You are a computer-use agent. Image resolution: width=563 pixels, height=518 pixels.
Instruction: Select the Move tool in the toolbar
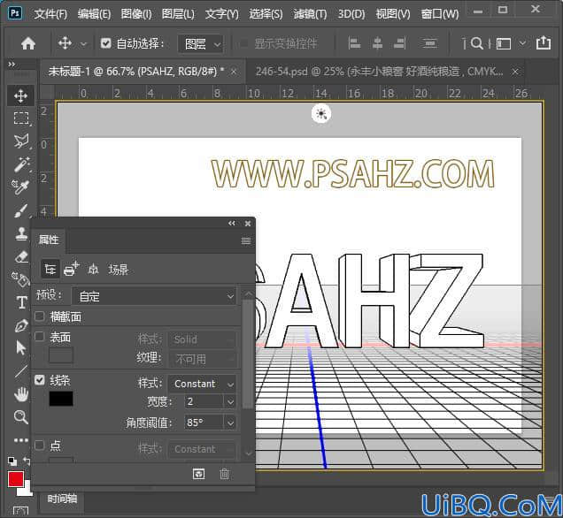(21, 95)
